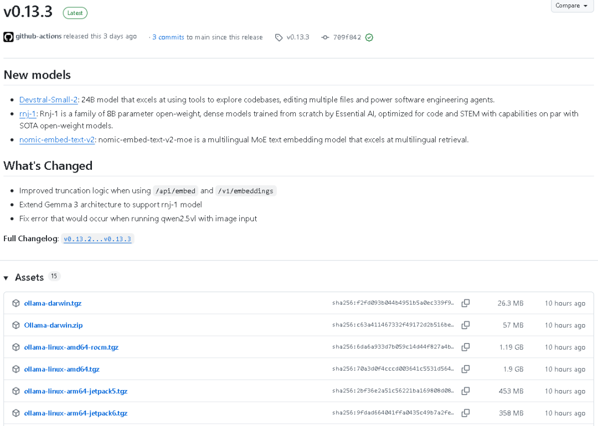The width and height of the screenshot is (598, 426).
Task: Open the nomic-embed-text-v2 link
Action: click(57, 140)
